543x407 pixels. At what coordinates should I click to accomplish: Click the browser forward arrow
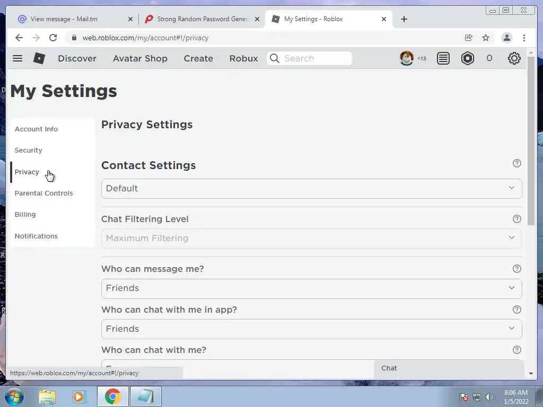coord(36,38)
